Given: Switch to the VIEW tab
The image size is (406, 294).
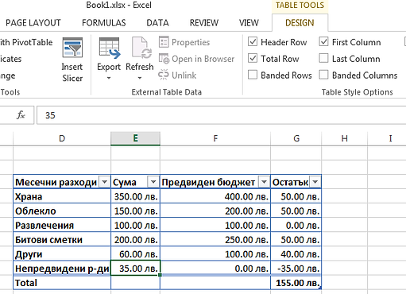Looking at the screenshot, I should pyautogui.click(x=249, y=23).
